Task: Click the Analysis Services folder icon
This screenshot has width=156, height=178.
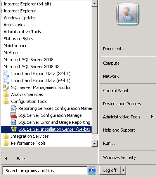Action: tap(6, 94)
